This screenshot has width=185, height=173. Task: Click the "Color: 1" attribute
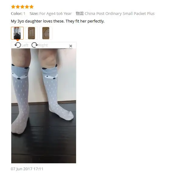coord(18,14)
